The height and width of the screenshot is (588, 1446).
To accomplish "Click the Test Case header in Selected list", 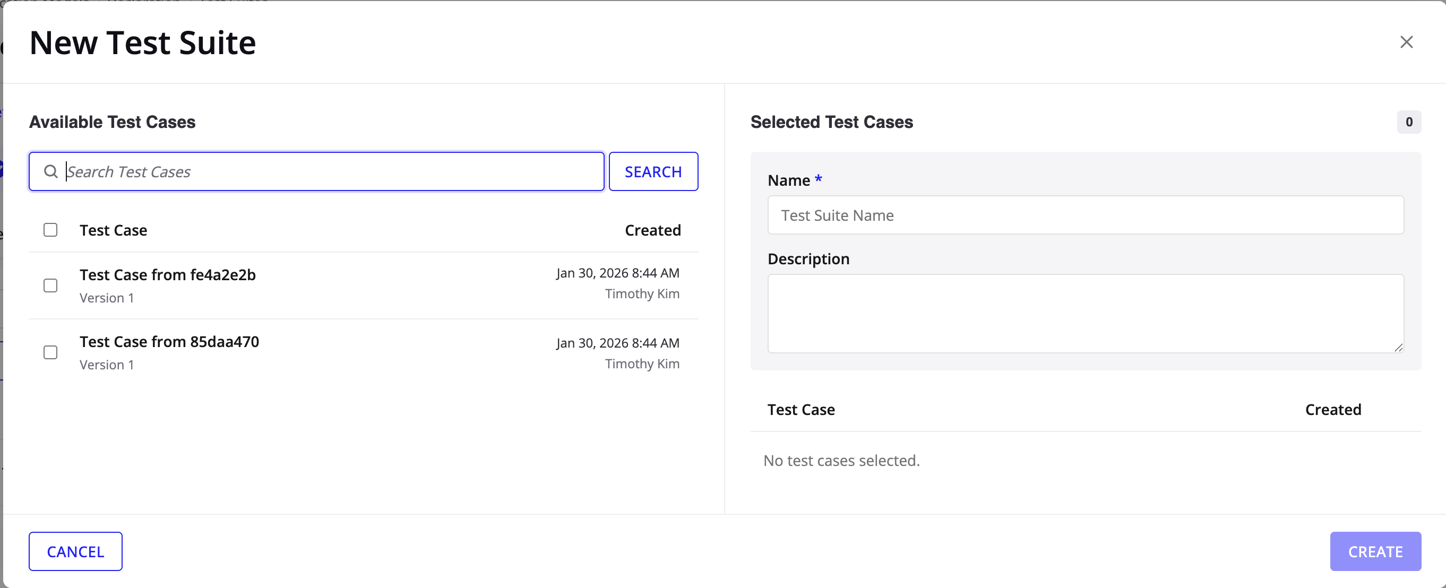I will pos(801,410).
